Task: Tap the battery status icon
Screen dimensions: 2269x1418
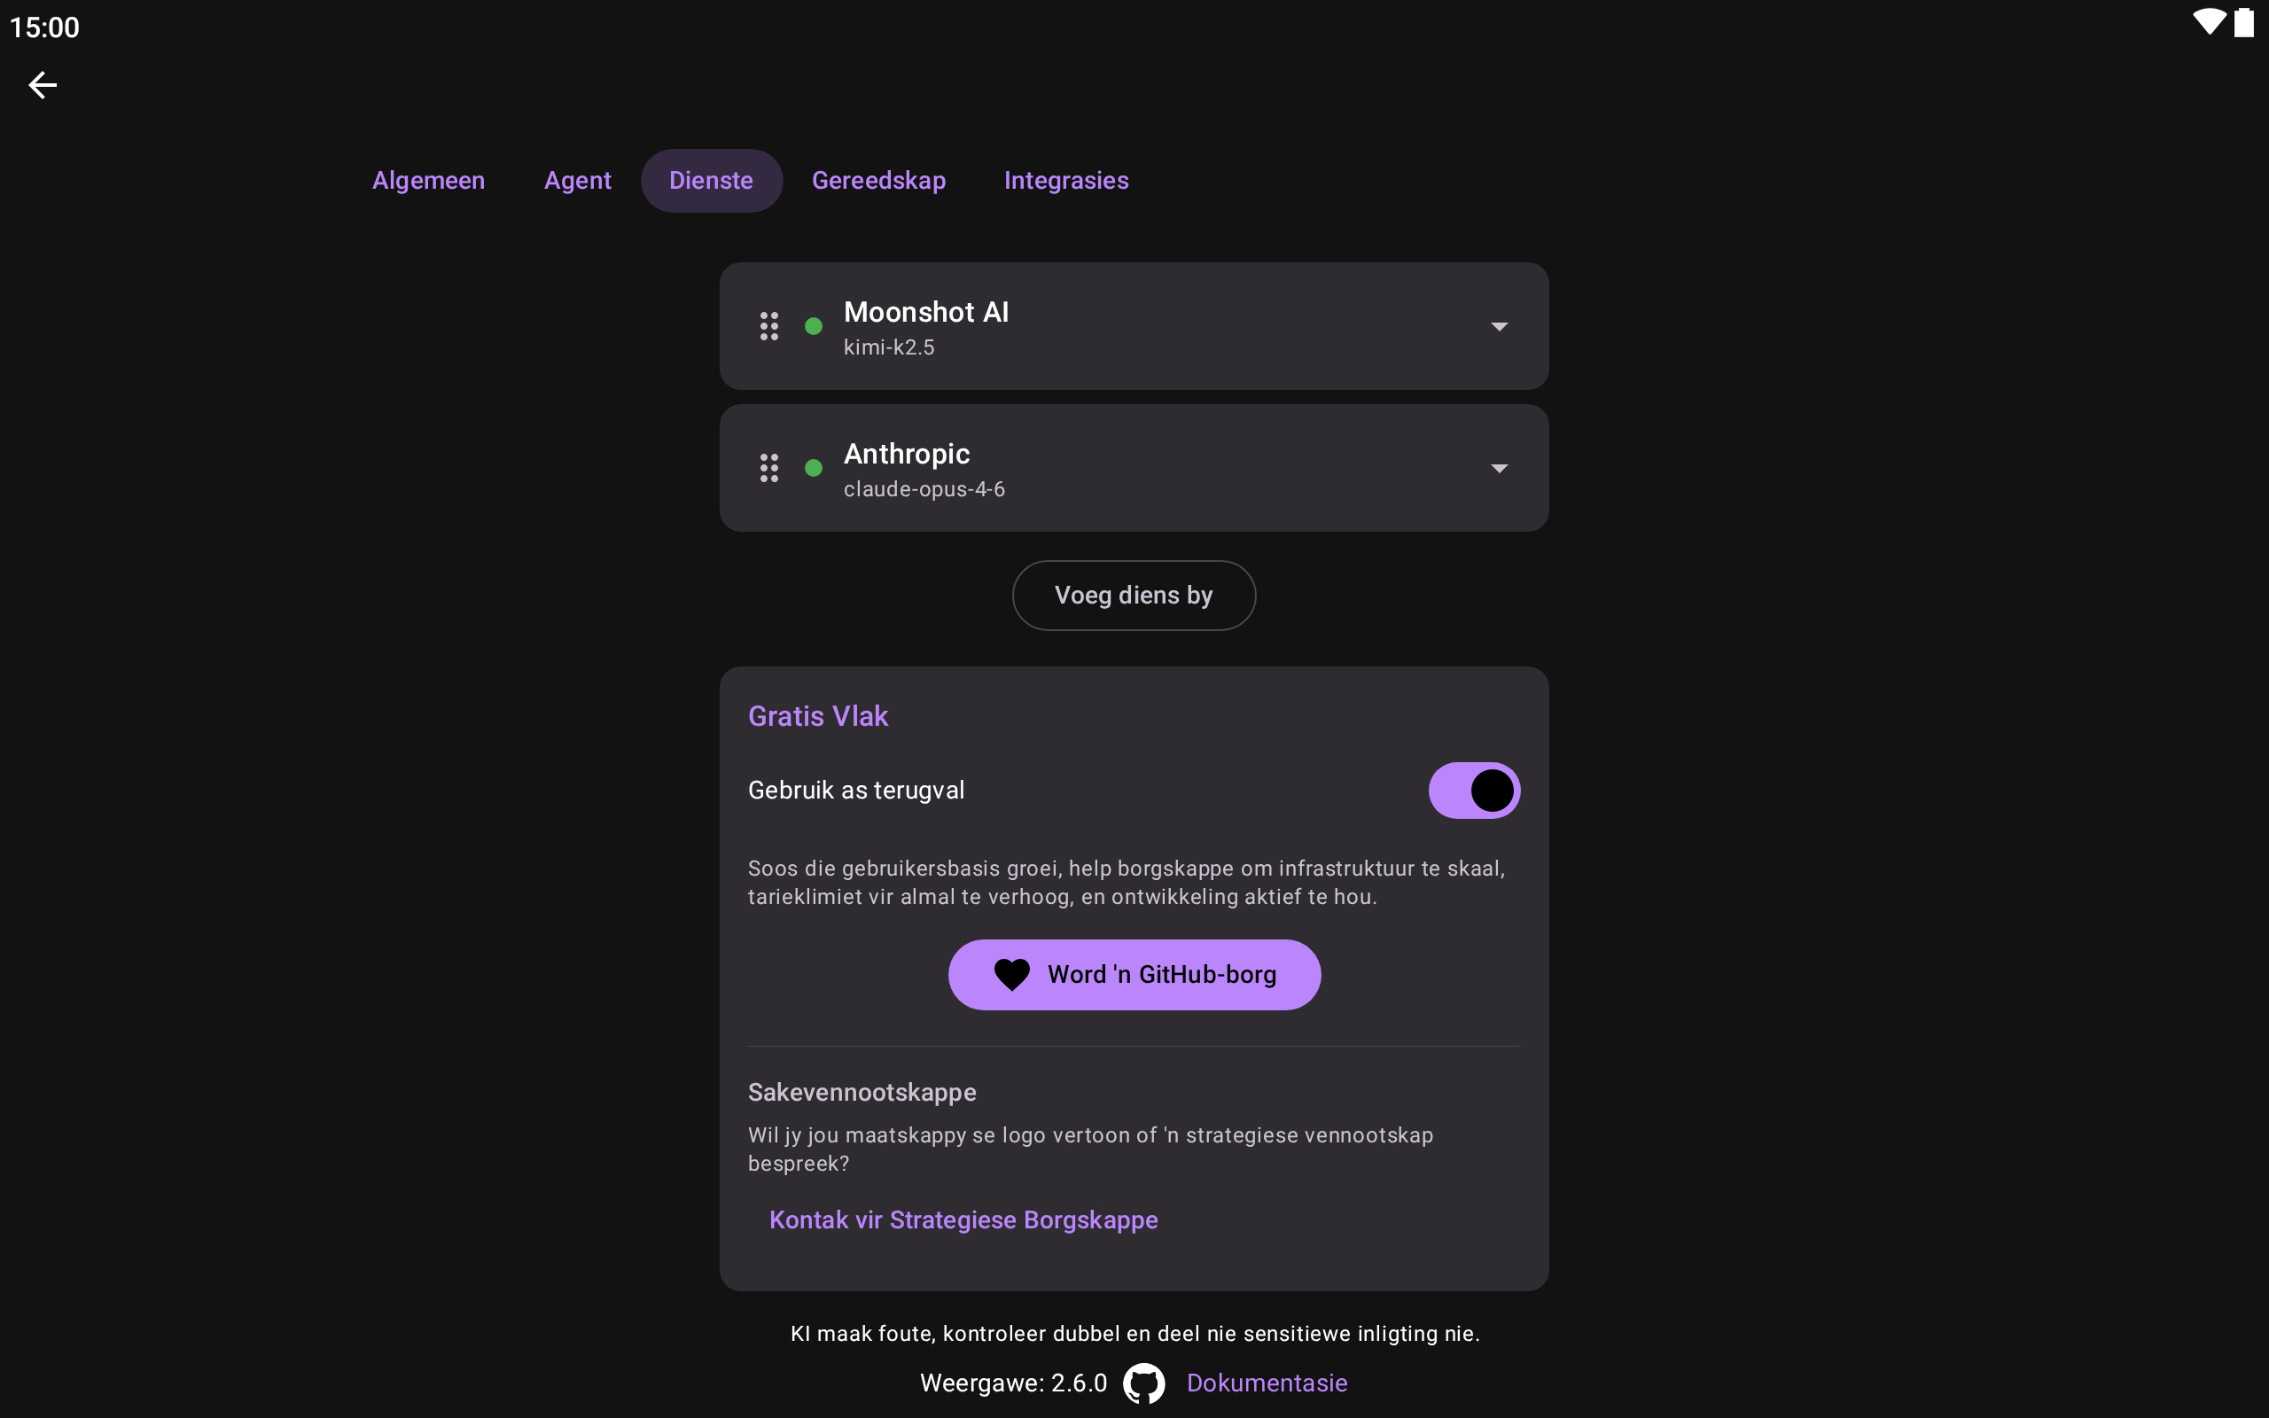Action: pos(2243,22)
